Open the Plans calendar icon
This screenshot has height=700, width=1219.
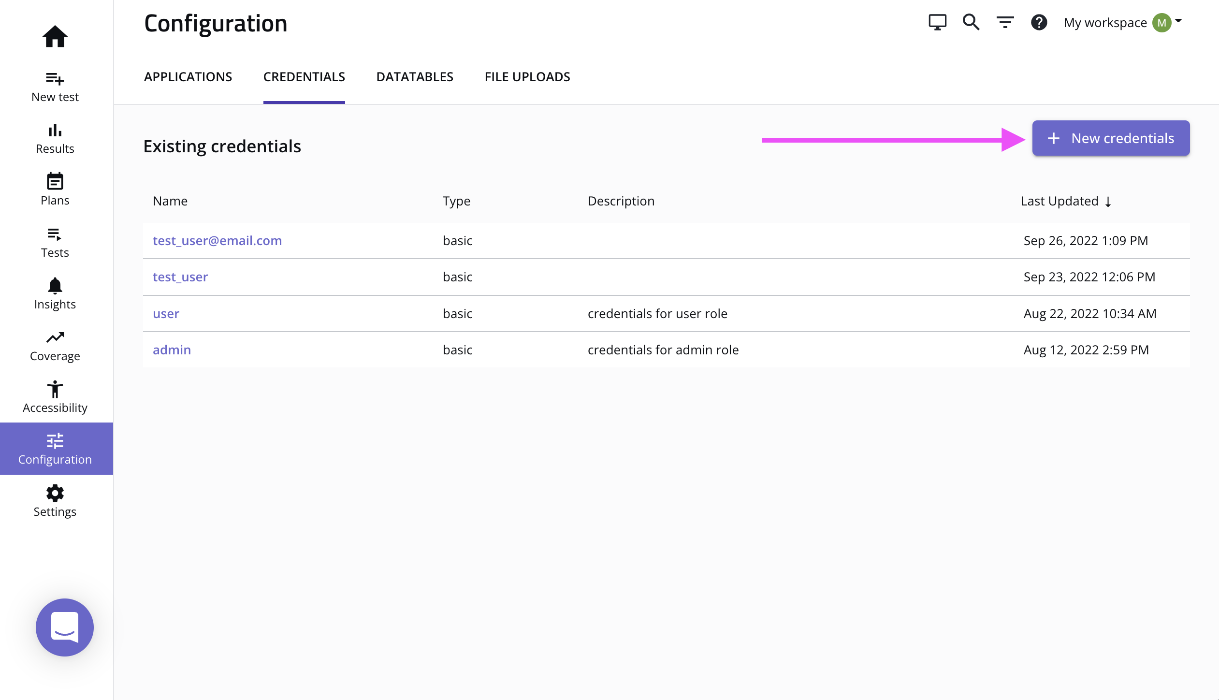tap(55, 182)
